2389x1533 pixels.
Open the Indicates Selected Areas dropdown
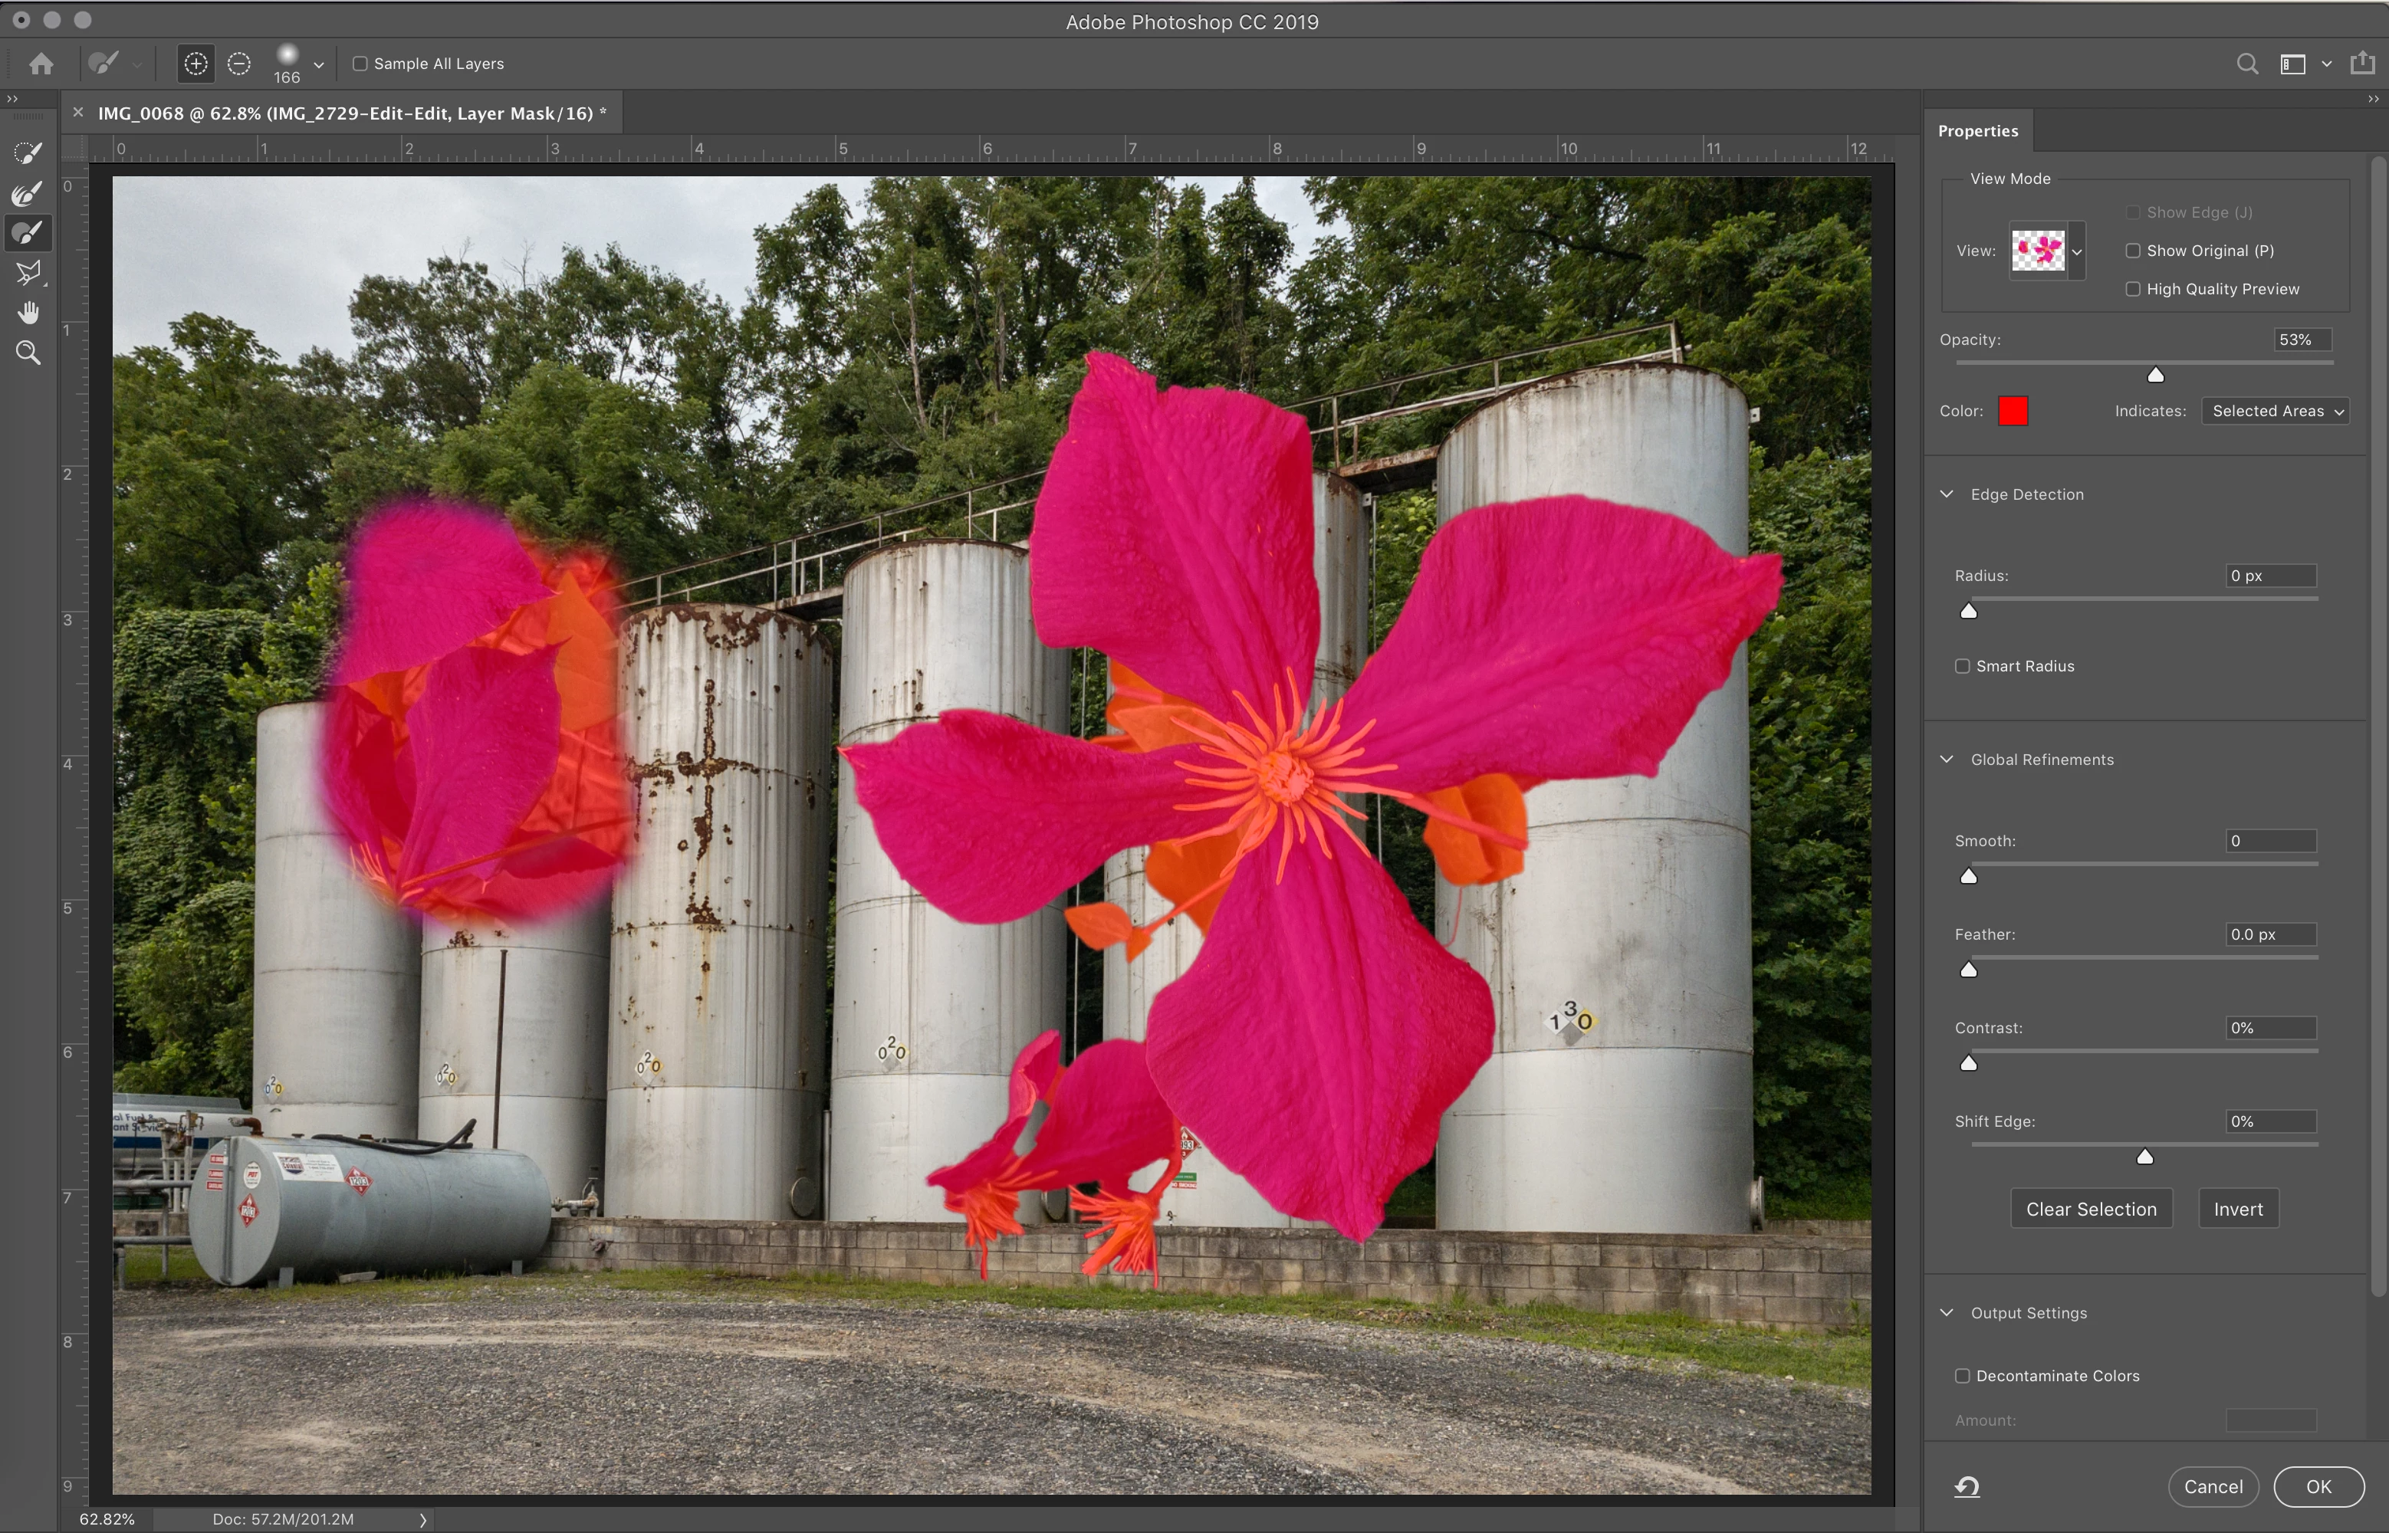click(x=2276, y=411)
